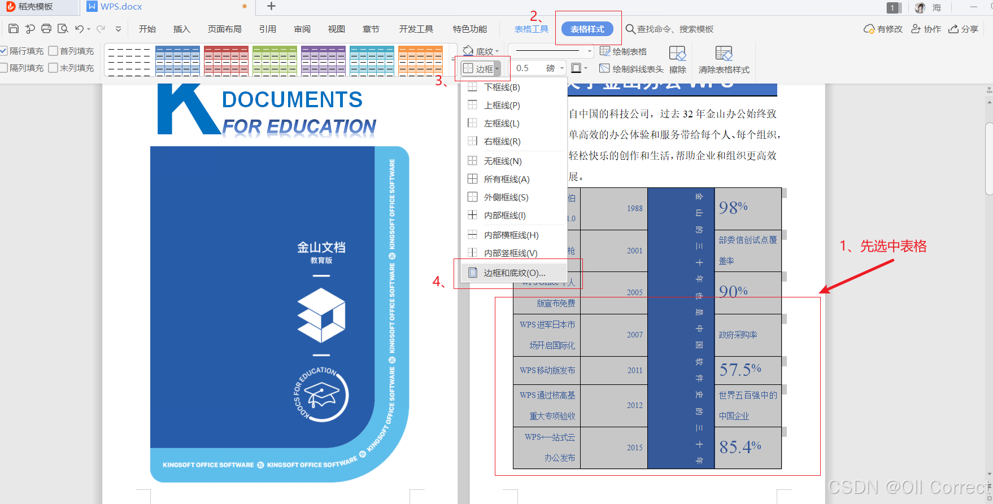
Task: Apply the green table style
Action: [275, 60]
